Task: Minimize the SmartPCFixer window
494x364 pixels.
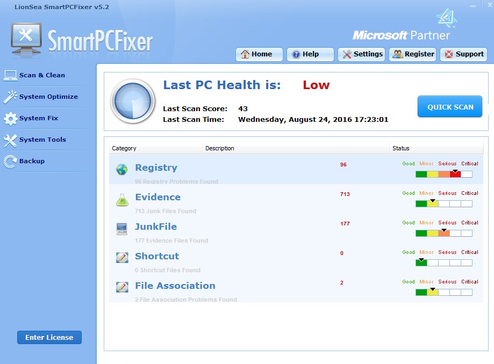Action: pyautogui.click(x=473, y=6)
